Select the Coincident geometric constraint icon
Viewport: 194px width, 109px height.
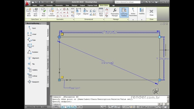click(58, 9)
